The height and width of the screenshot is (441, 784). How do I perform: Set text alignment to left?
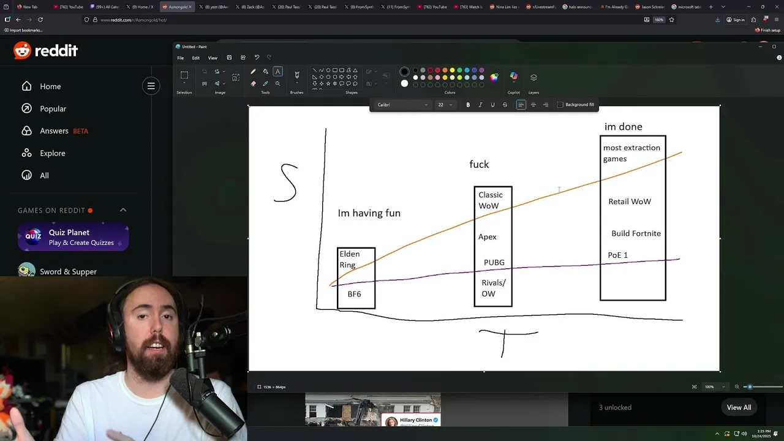coord(521,105)
